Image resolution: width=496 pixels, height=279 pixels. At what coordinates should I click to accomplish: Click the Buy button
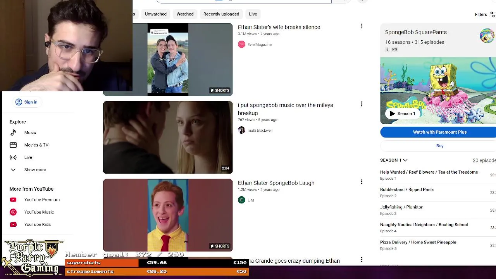(x=439, y=146)
